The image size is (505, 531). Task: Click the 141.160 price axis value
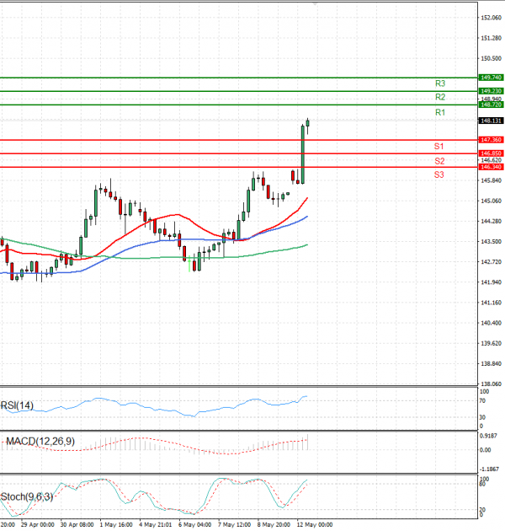pyautogui.click(x=492, y=303)
